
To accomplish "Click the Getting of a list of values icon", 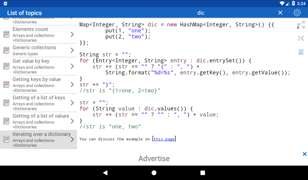I will pos(6,121).
